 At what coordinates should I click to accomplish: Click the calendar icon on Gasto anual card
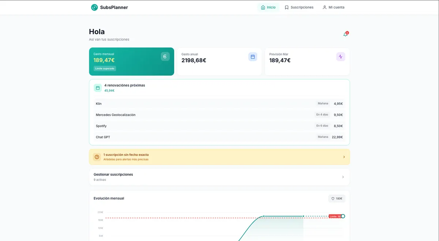[x=253, y=57]
